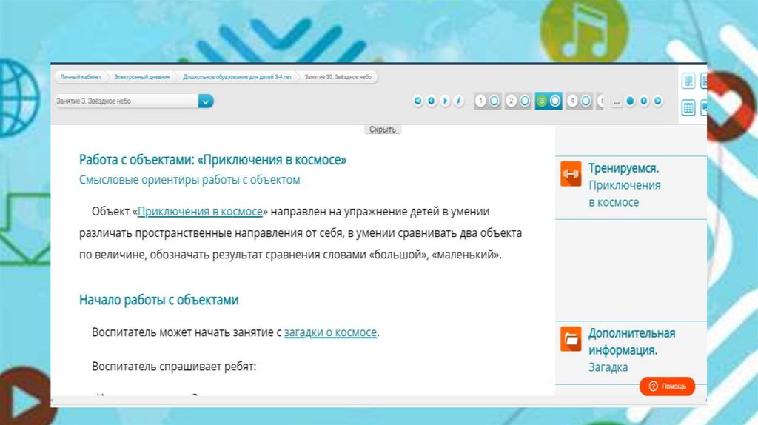Open Личный кабинет breadcrumb
The width and height of the screenshot is (758, 425).
(x=79, y=77)
